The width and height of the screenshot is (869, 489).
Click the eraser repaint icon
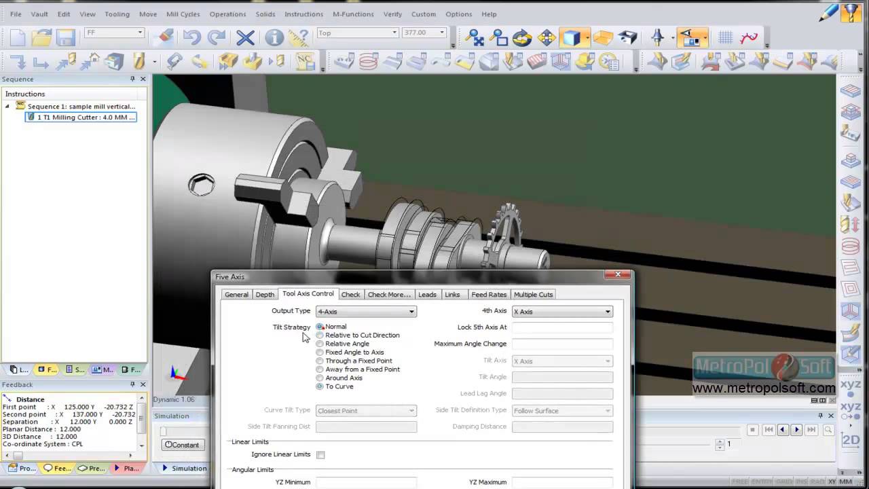[x=164, y=37]
